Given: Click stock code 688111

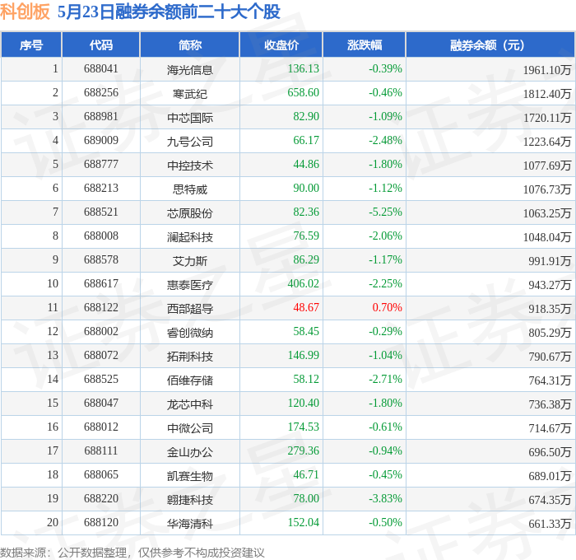Looking at the screenshot, I should (x=101, y=451).
